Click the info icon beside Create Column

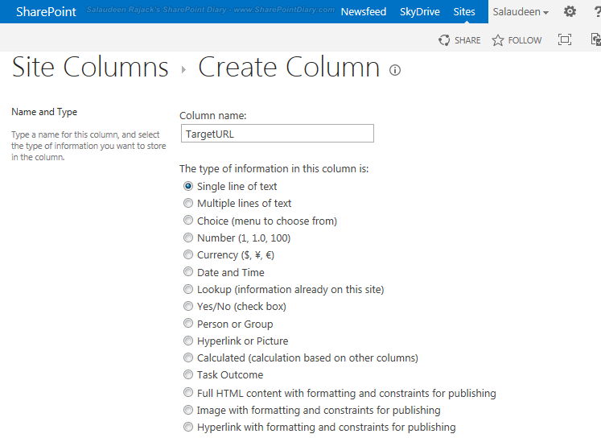pyautogui.click(x=395, y=70)
